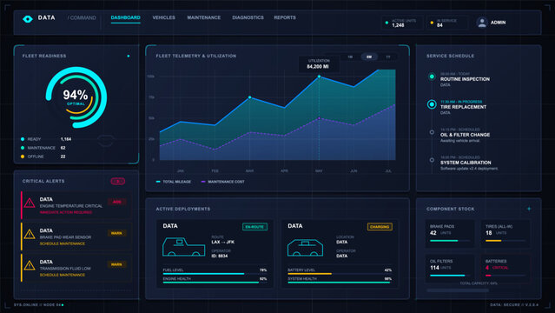Open the Vehicles tab
This screenshot has width=555, height=313.
pos(163,17)
